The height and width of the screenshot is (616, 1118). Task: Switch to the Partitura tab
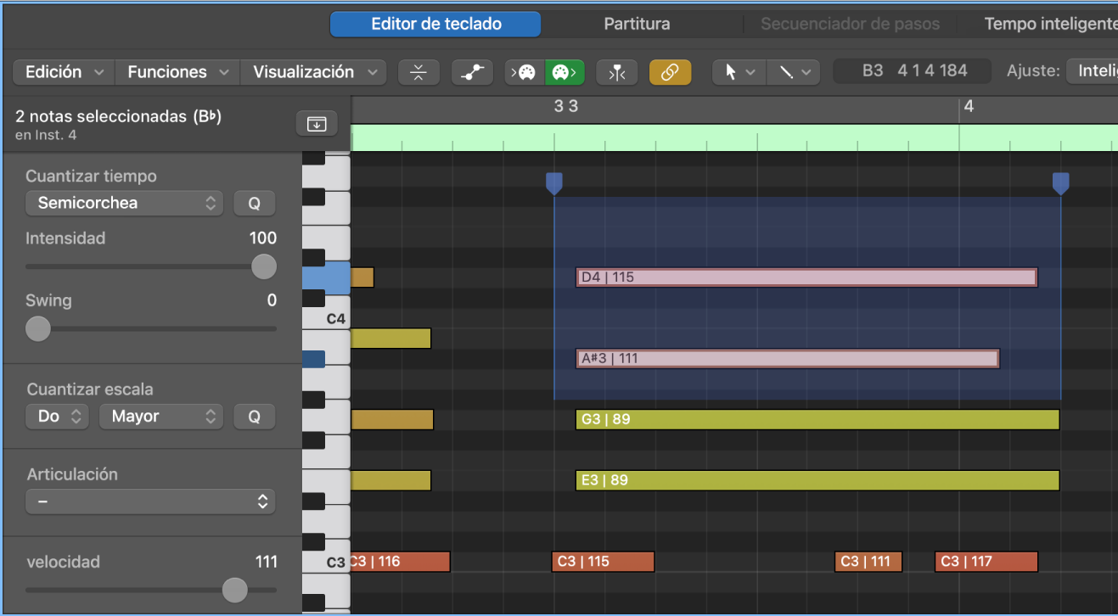pyautogui.click(x=637, y=24)
